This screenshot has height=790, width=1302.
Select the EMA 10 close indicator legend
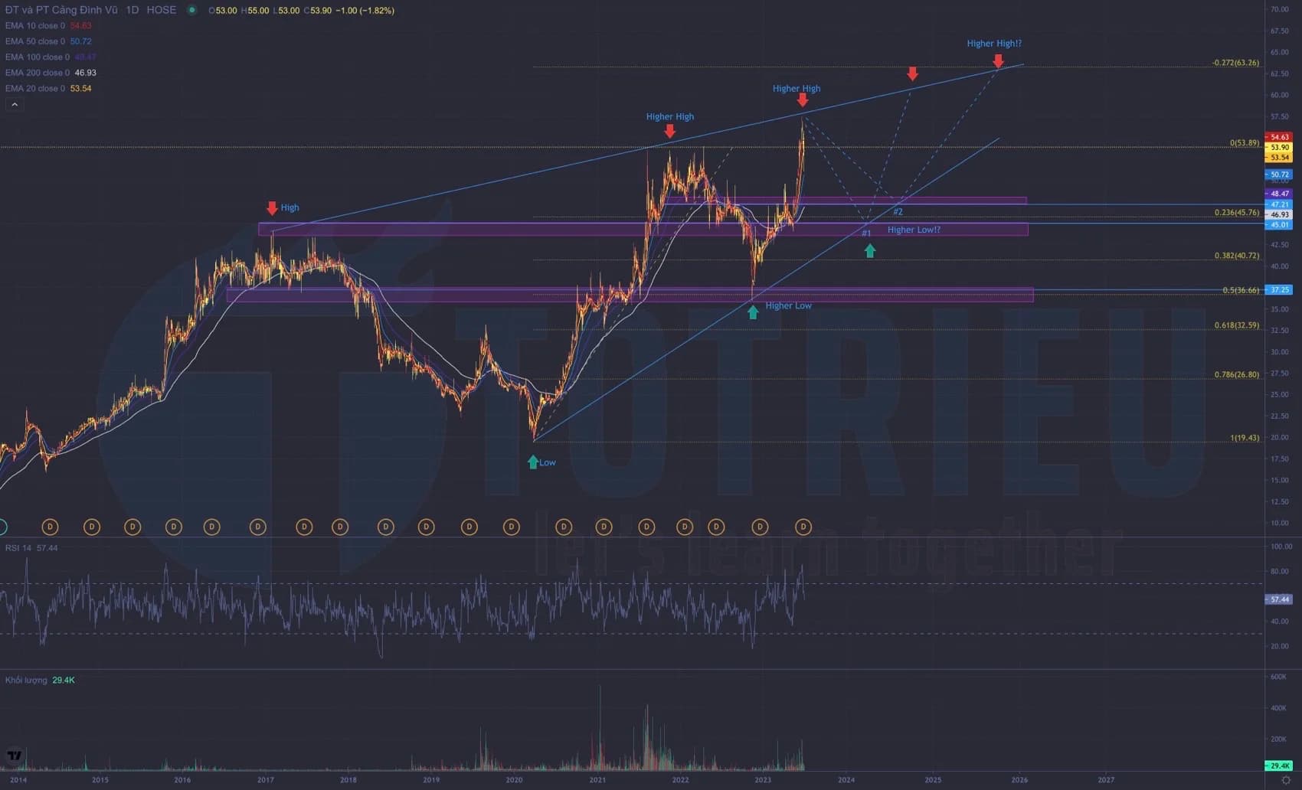[x=35, y=26]
